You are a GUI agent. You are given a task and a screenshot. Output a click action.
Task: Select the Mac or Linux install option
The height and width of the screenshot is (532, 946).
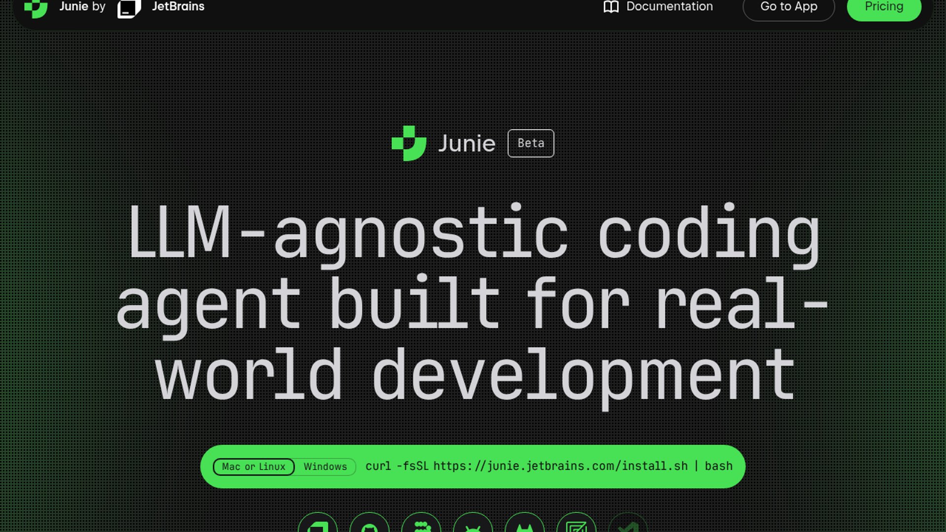point(254,466)
